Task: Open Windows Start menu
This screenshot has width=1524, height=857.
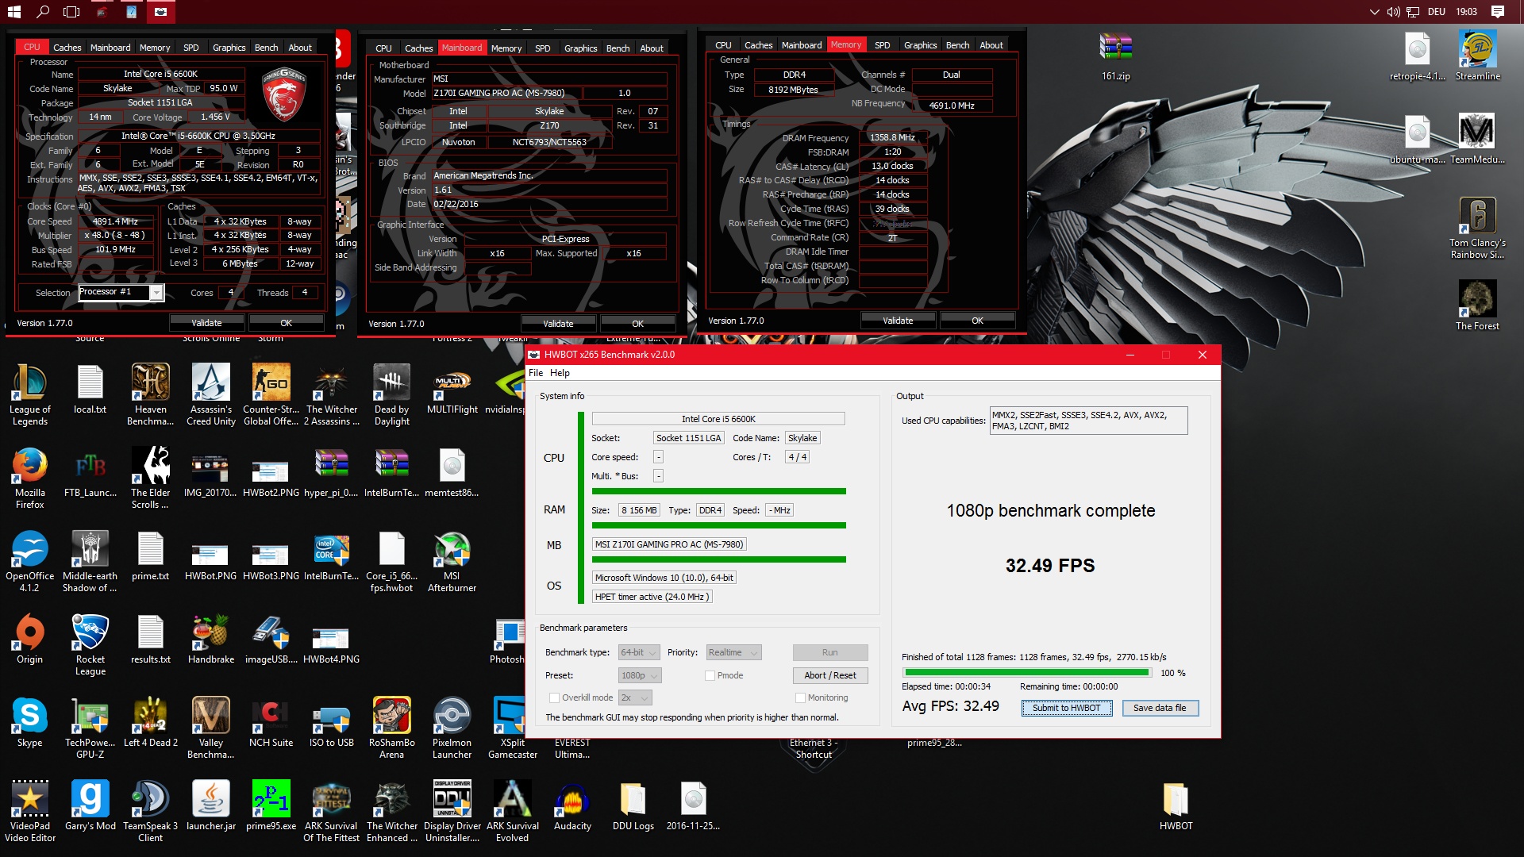Action: click(13, 11)
